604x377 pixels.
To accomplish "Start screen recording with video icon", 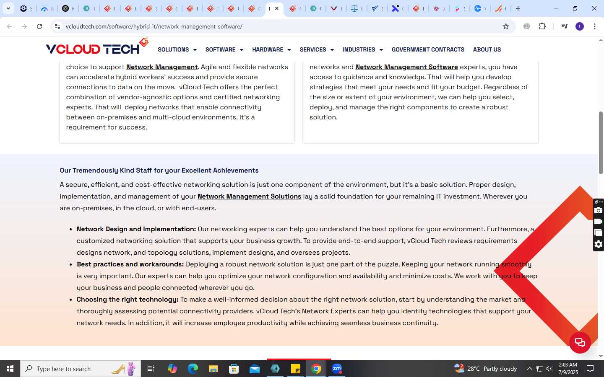I will point(599,222).
